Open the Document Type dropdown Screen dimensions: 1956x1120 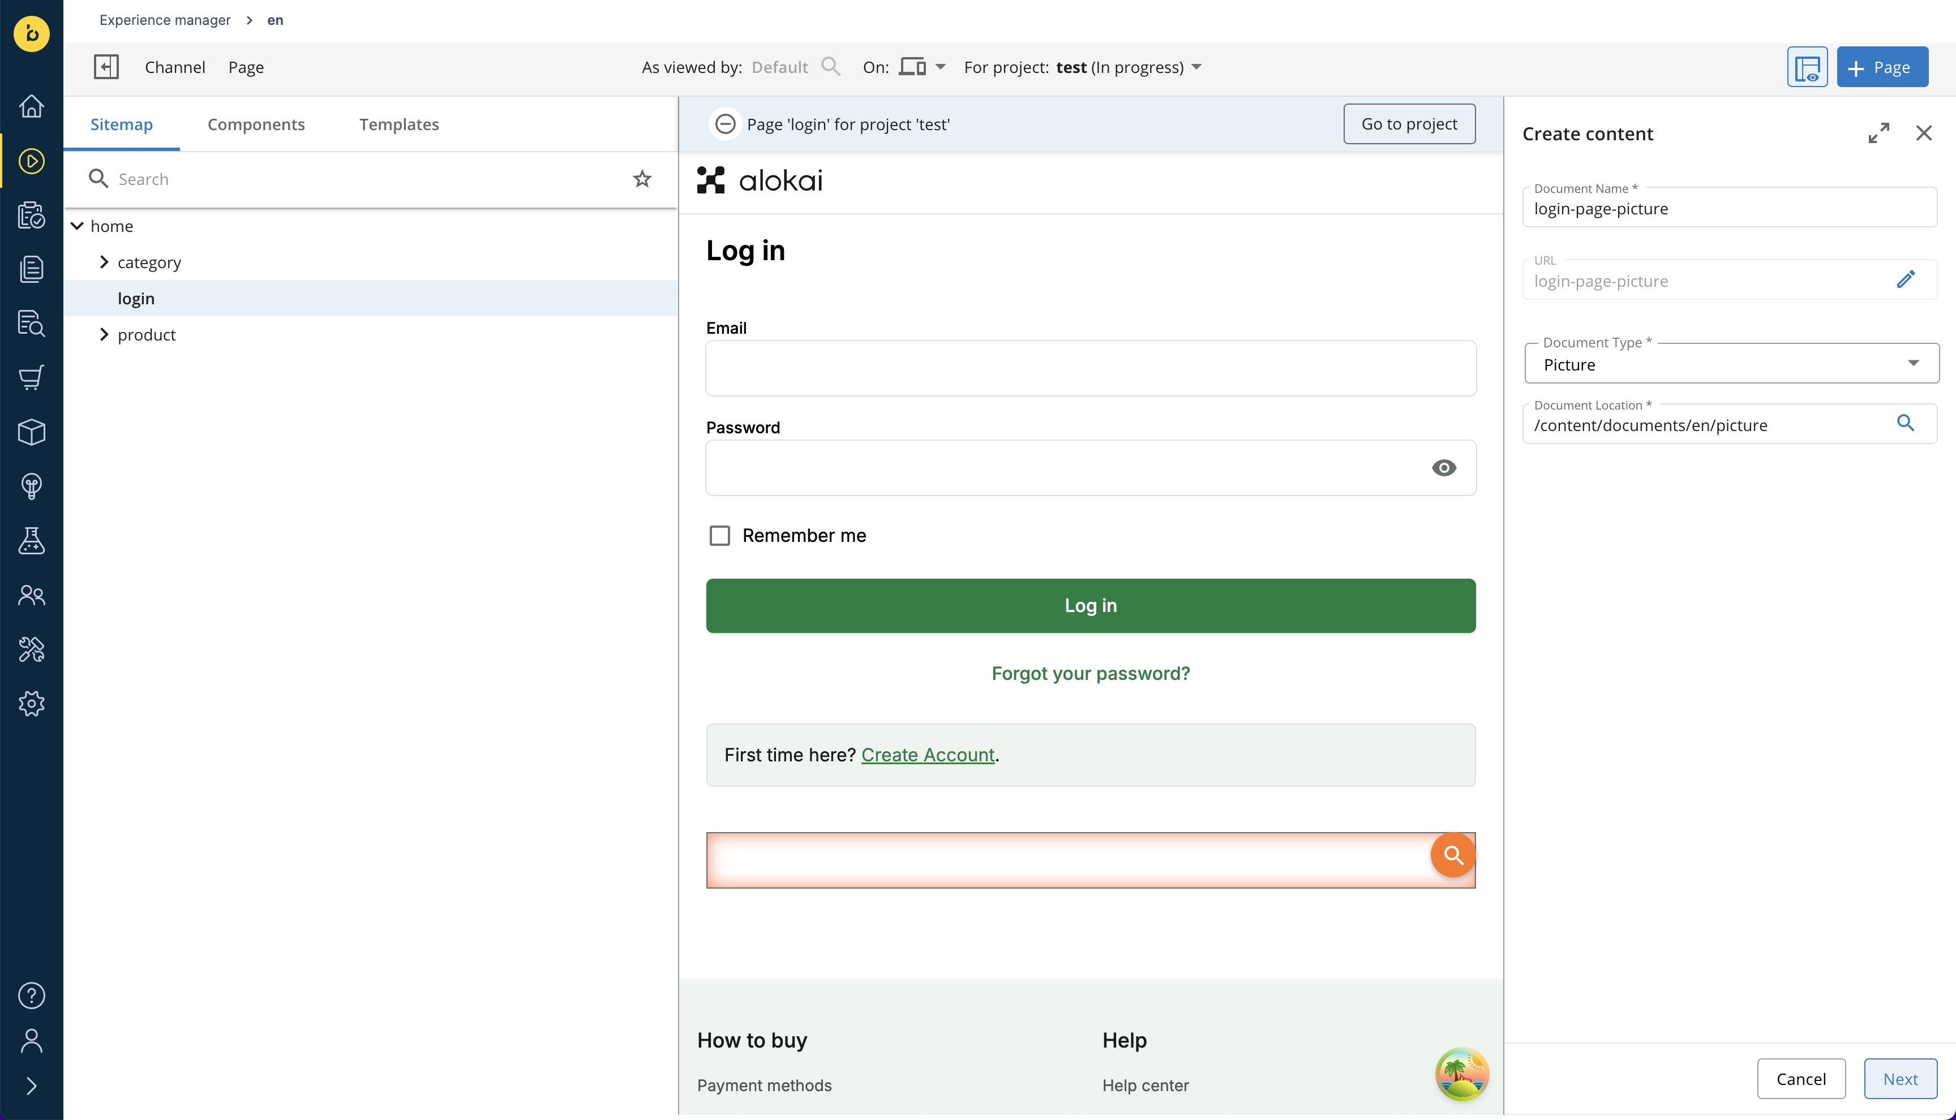(1731, 363)
